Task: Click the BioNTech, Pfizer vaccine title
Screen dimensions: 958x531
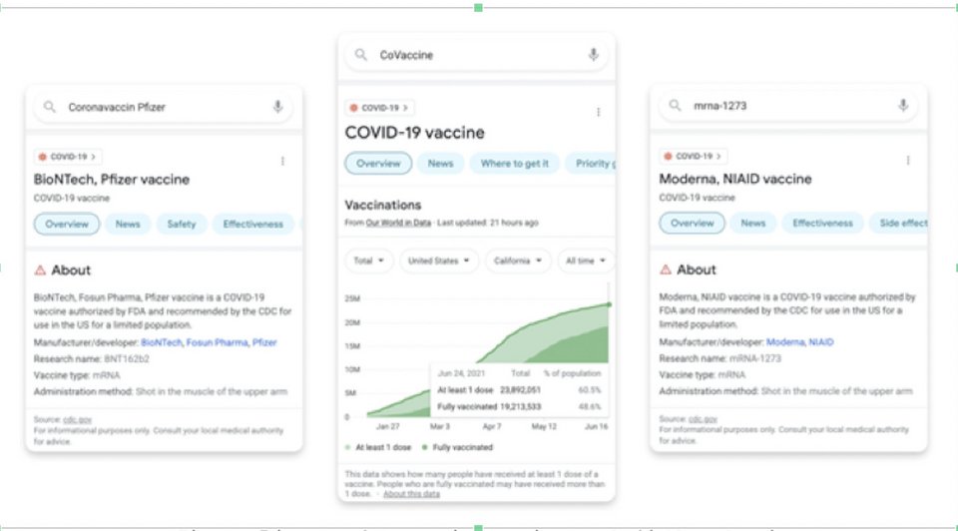Action: (112, 179)
